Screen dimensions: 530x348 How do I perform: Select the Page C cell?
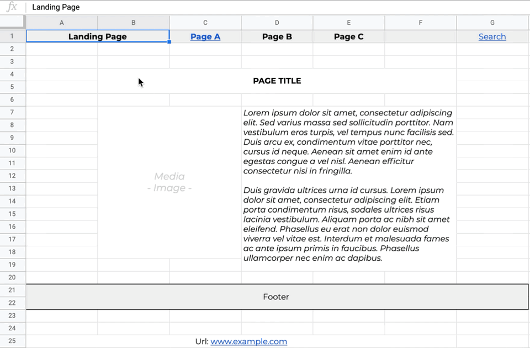(x=349, y=36)
